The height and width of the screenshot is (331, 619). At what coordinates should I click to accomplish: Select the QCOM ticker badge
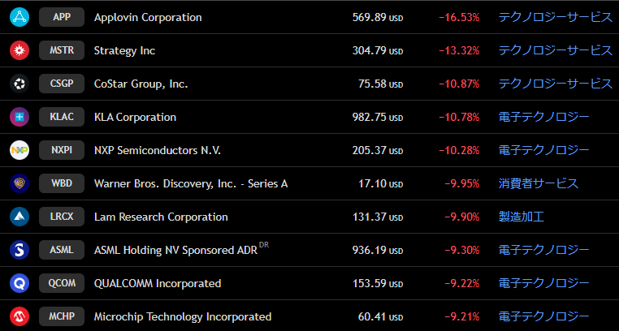point(62,283)
